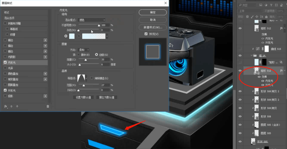Screen dimensions: 287x149
Task: Open the glow gradient picker arrow
Action: click(x=107, y=36)
